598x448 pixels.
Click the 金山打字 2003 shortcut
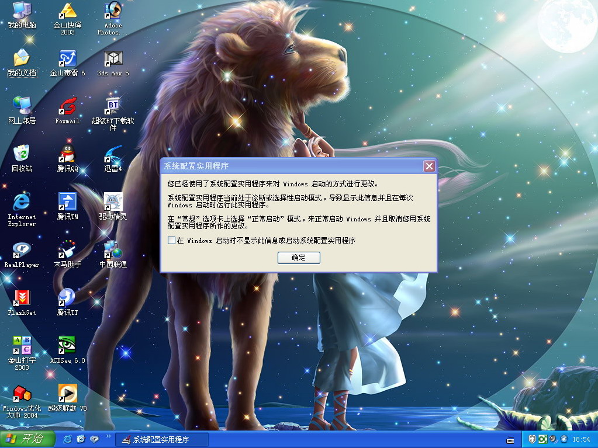coord(22,353)
